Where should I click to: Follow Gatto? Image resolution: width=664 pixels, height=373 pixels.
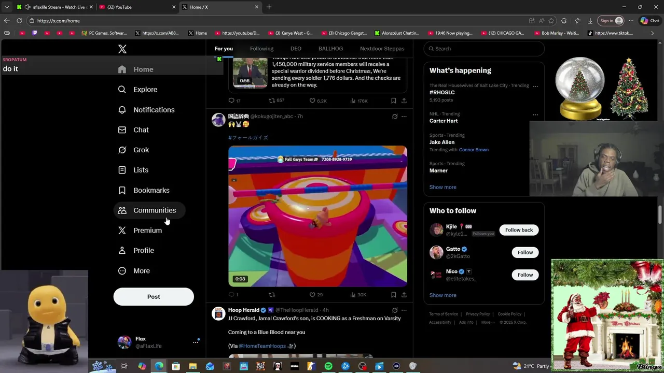pos(525,252)
